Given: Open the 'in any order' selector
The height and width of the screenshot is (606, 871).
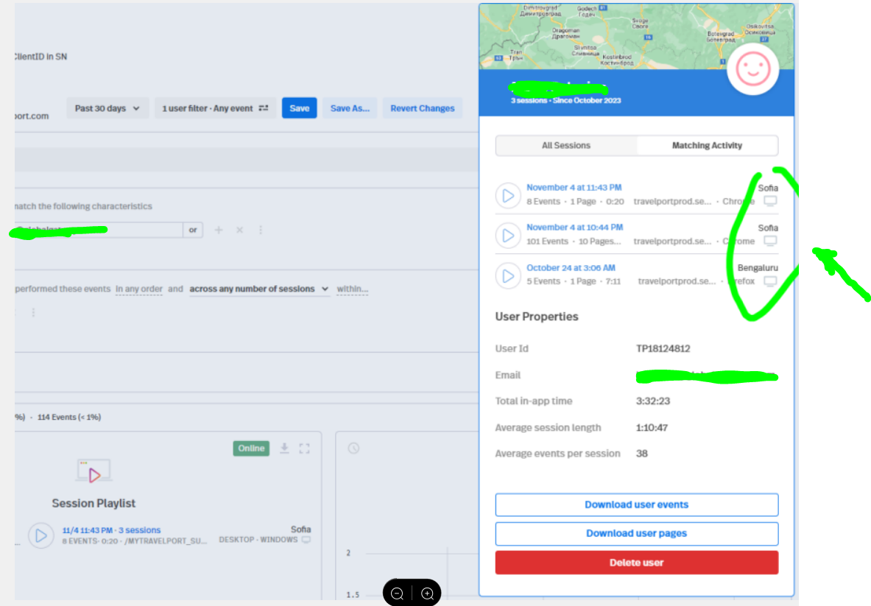Looking at the screenshot, I should pos(138,289).
